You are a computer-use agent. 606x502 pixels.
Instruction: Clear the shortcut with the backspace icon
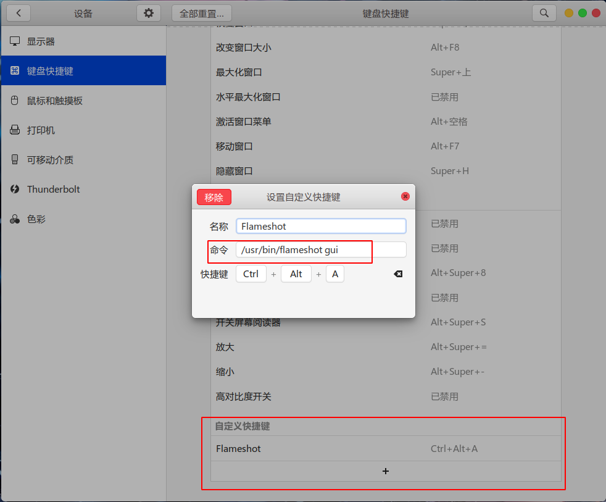pyautogui.click(x=398, y=274)
